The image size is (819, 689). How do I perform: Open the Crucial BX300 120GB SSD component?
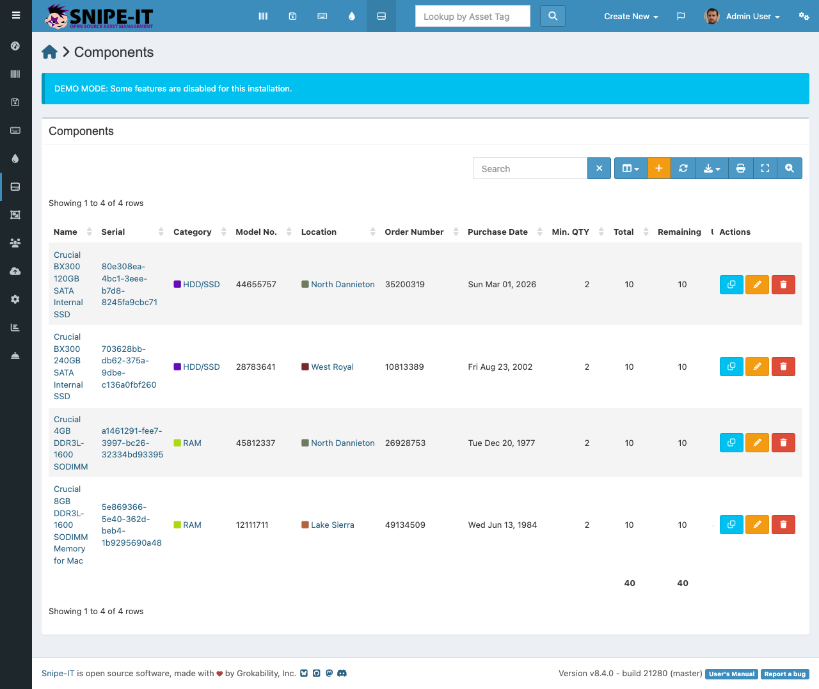pyautogui.click(x=68, y=285)
